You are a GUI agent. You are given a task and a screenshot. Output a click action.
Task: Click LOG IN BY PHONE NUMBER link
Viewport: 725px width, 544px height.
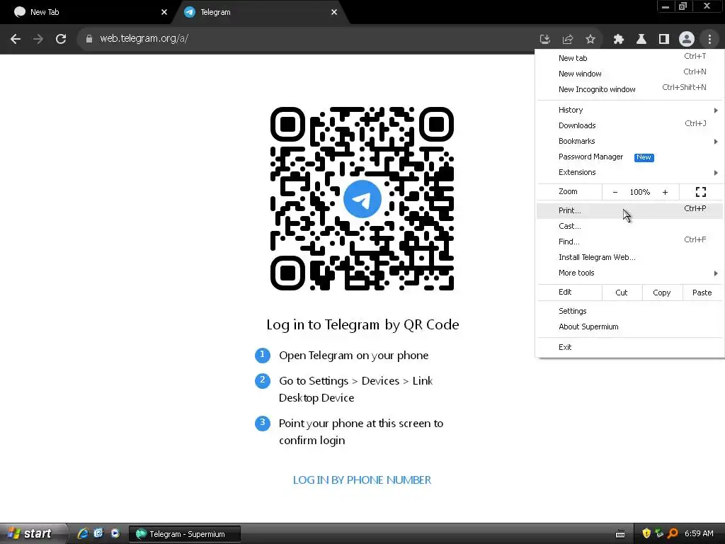click(362, 480)
